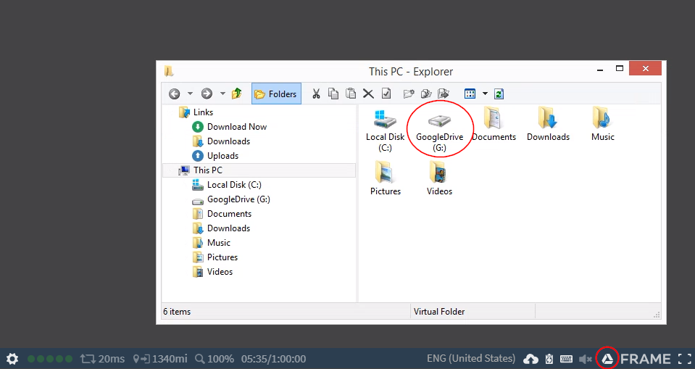
Task: Select This PC in folder tree
Action: pyautogui.click(x=207, y=170)
